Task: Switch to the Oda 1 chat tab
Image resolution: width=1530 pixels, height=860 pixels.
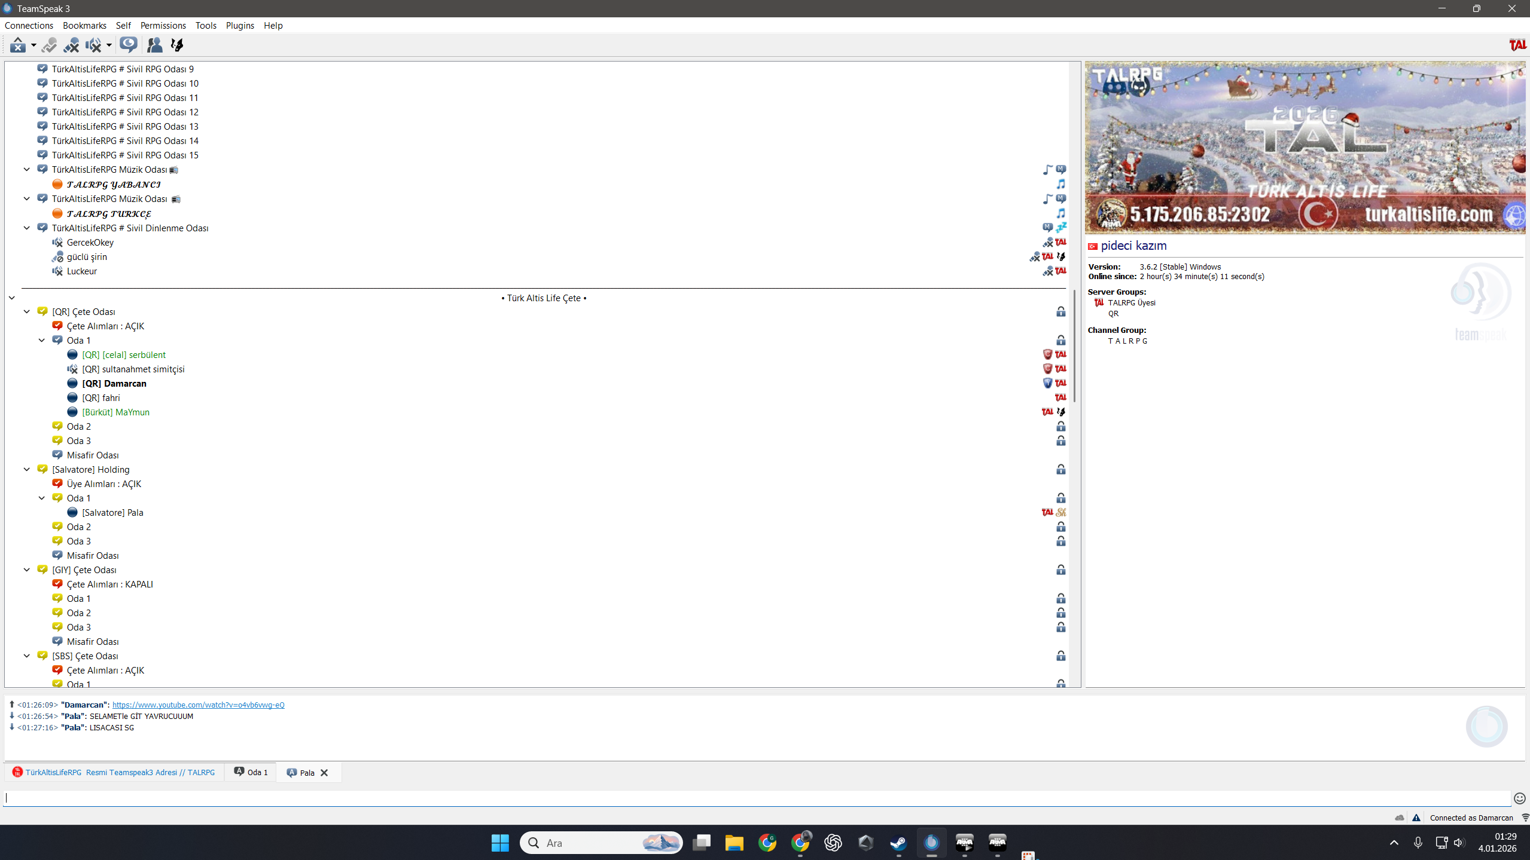Action: (251, 772)
